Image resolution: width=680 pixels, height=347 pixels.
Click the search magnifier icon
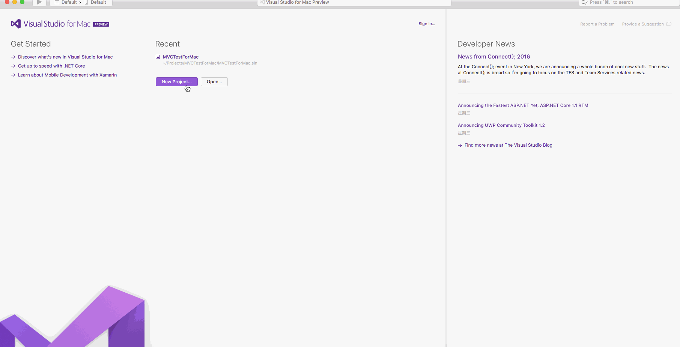[584, 2]
